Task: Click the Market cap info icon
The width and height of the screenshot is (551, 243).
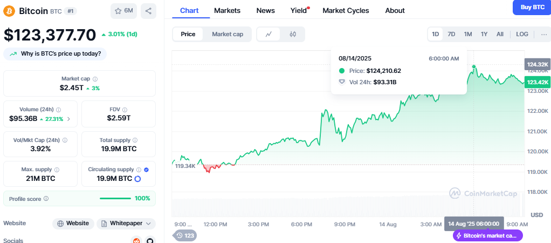Action: (95, 79)
